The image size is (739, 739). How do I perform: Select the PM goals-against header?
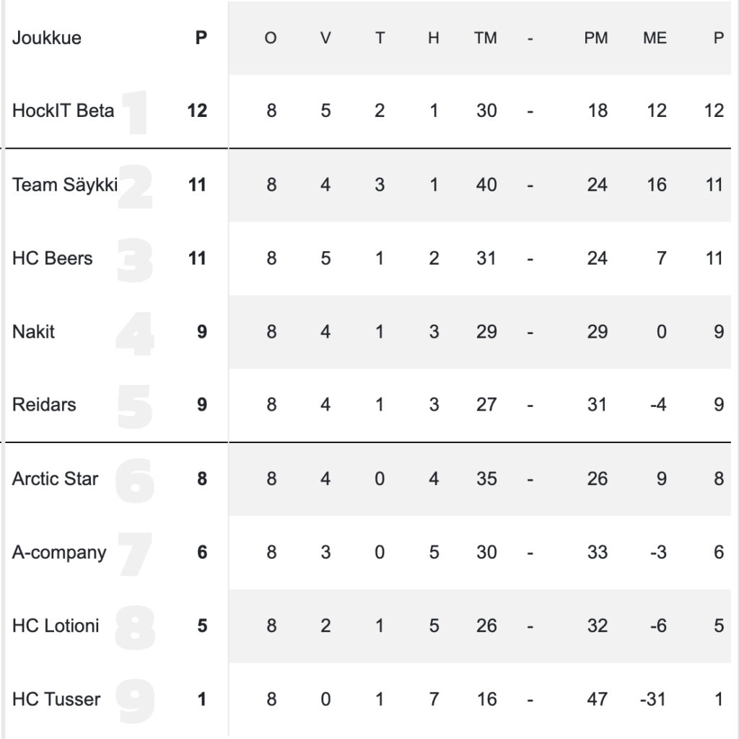coord(596,38)
